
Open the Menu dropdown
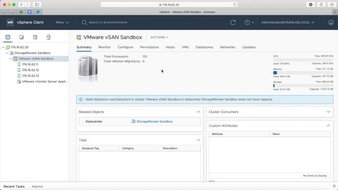[62, 22]
